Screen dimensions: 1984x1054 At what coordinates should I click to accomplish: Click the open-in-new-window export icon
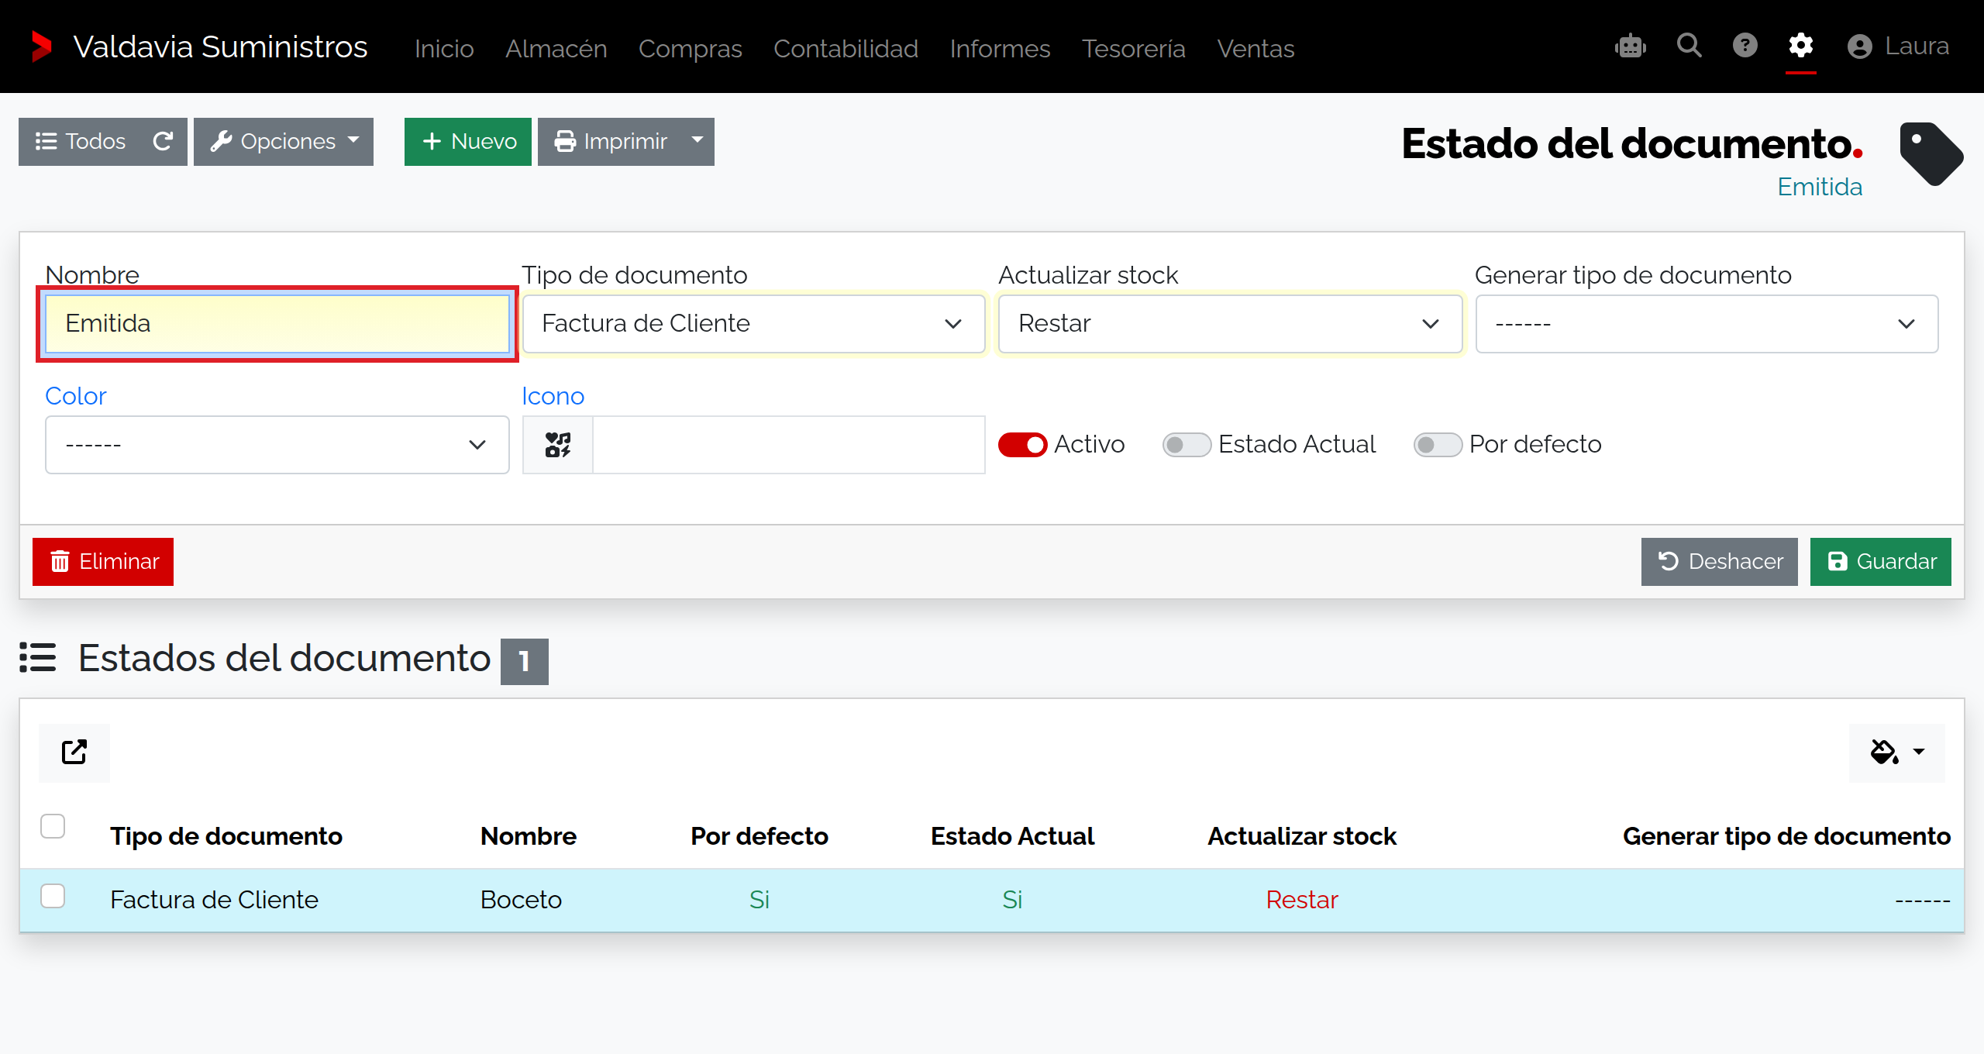tap(74, 752)
